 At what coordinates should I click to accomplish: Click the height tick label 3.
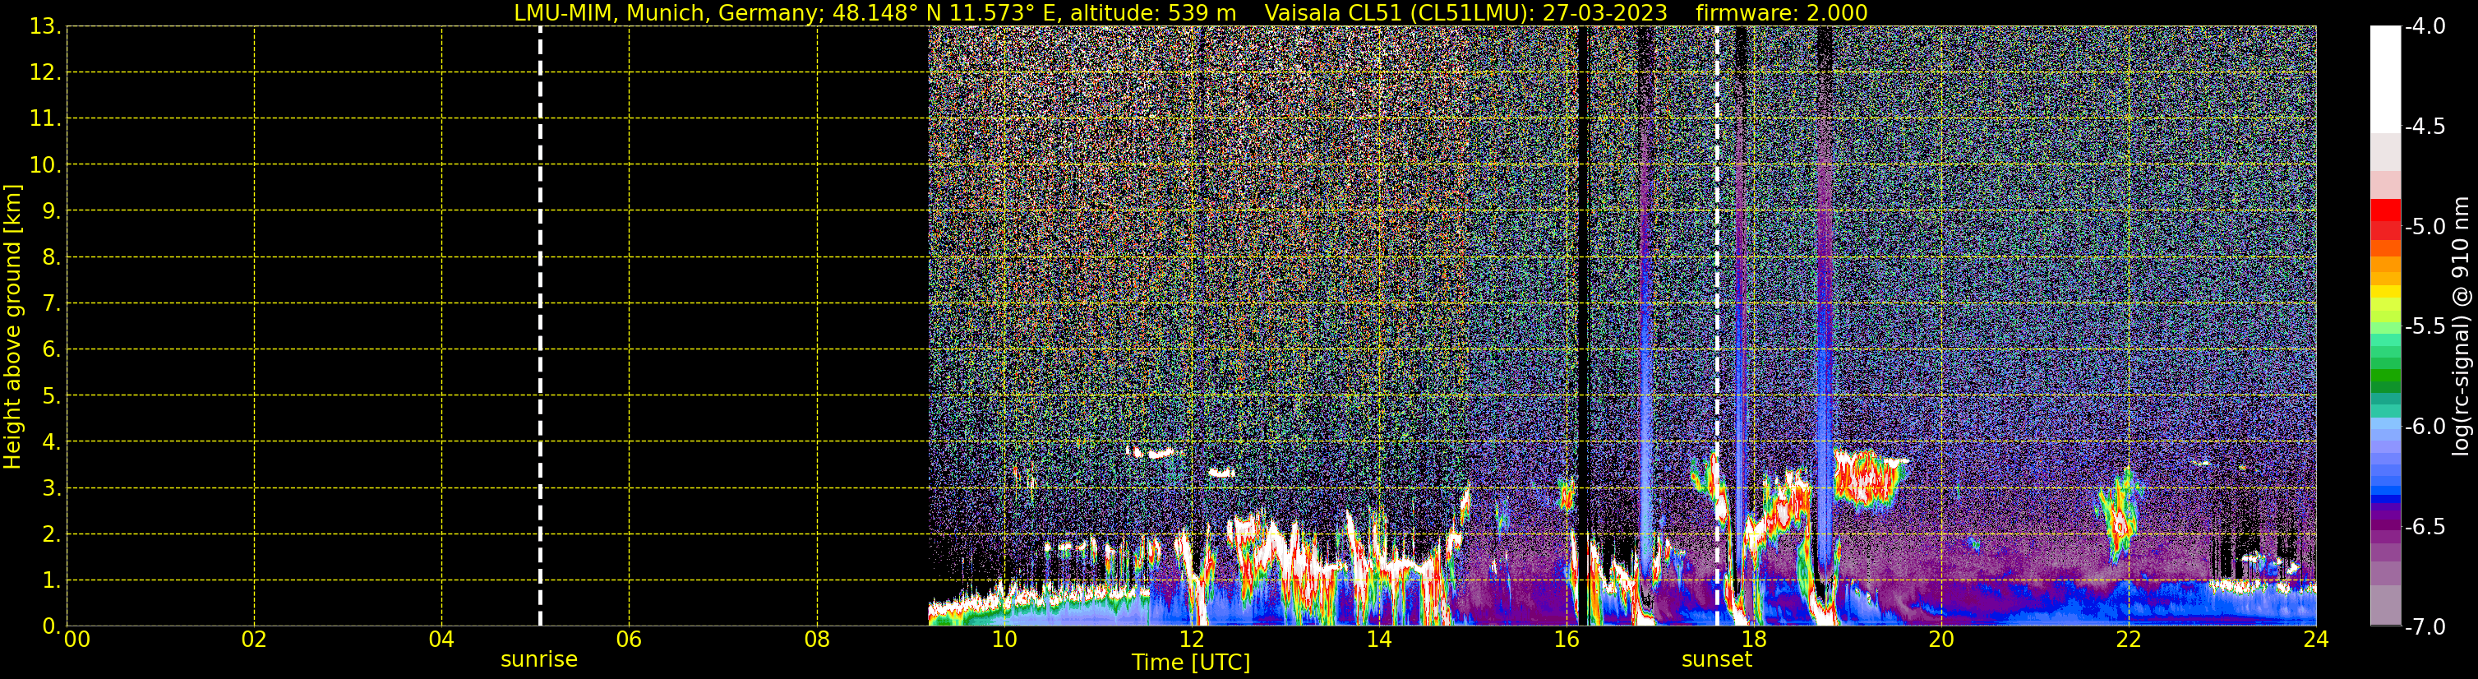point(51,487)
